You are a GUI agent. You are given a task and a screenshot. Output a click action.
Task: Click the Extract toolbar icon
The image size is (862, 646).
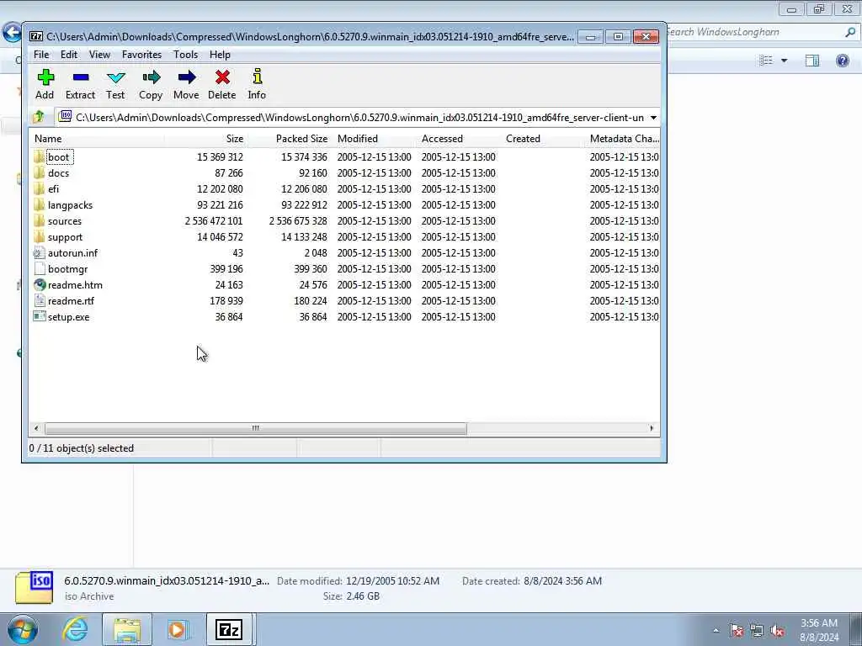click(80, 77)
